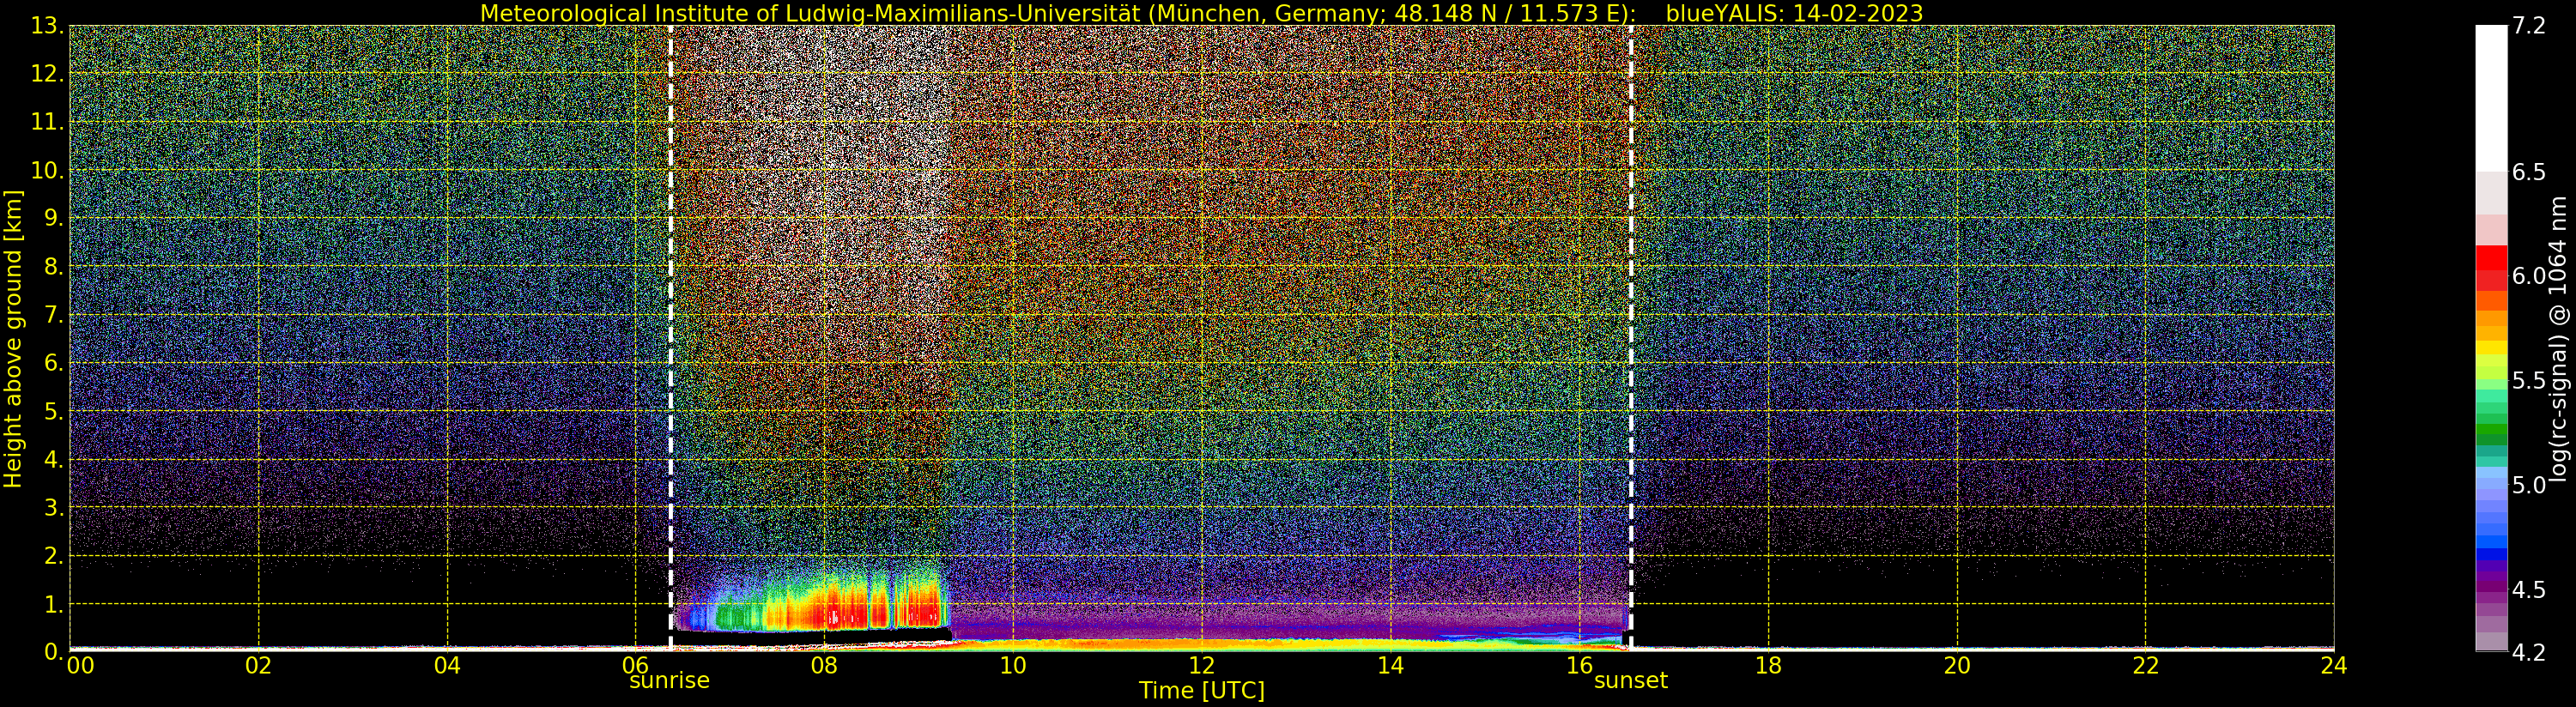
Task: Click the 5.5 colorbar tick label
Action: click(x=2529, y=381)
